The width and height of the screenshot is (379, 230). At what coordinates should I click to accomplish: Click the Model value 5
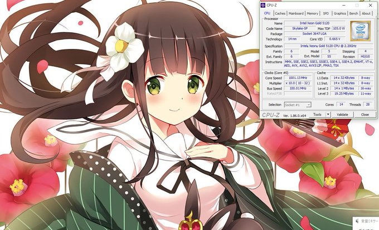tap(329, 51)
